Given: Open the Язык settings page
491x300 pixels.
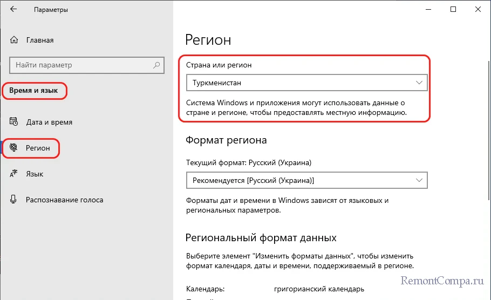Looking at the screenshot, I should point(35,174).
